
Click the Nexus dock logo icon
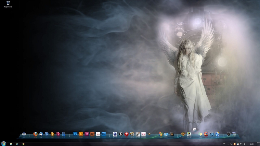point(24,134)
